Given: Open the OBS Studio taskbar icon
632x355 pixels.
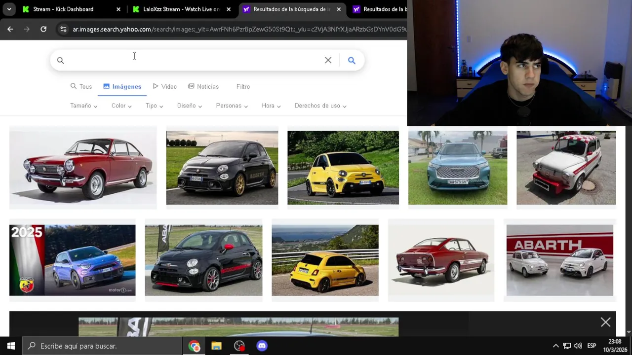Looking at the screenshot, I should (x=239, y=346).
